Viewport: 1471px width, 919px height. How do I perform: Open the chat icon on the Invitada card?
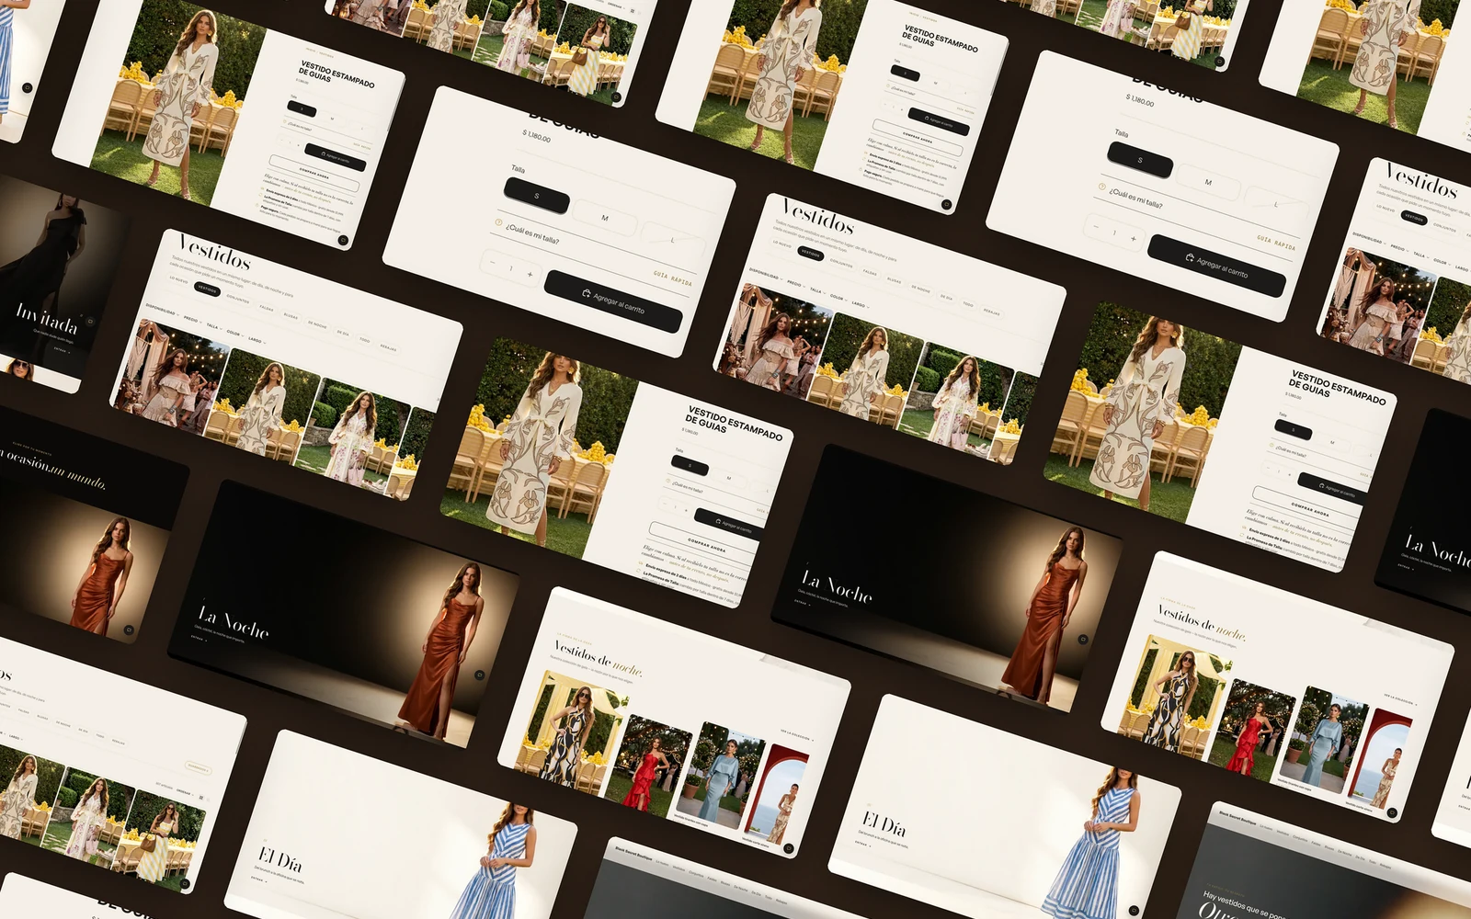90,322
